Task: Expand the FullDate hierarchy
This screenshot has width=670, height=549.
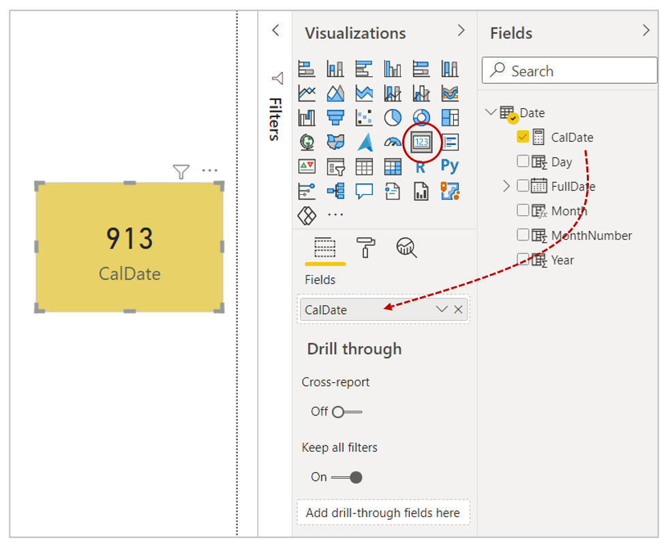Action: tap(506, 186)
